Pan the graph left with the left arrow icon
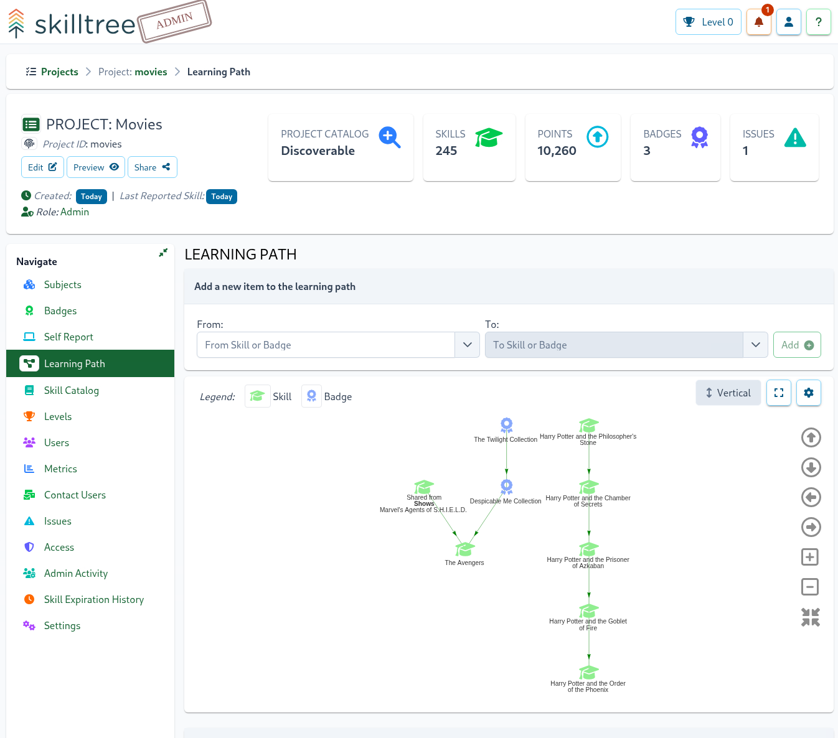 (x=810, y=497)
